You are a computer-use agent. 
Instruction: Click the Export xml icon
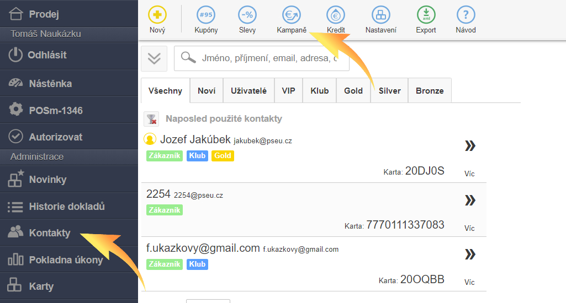click(x=426, y=15)
